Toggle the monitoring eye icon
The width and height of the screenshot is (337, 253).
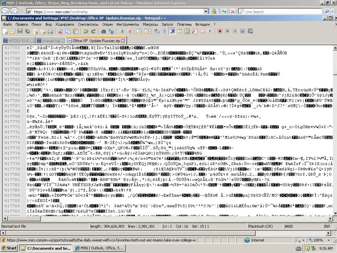click(210, 31)
